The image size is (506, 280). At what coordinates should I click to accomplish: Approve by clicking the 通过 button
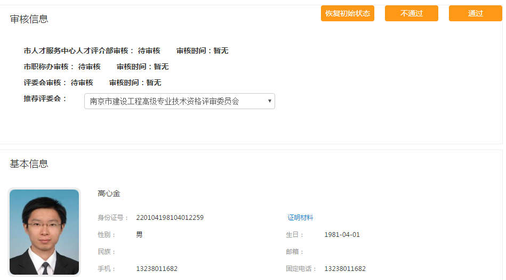(x=475, y=13)
